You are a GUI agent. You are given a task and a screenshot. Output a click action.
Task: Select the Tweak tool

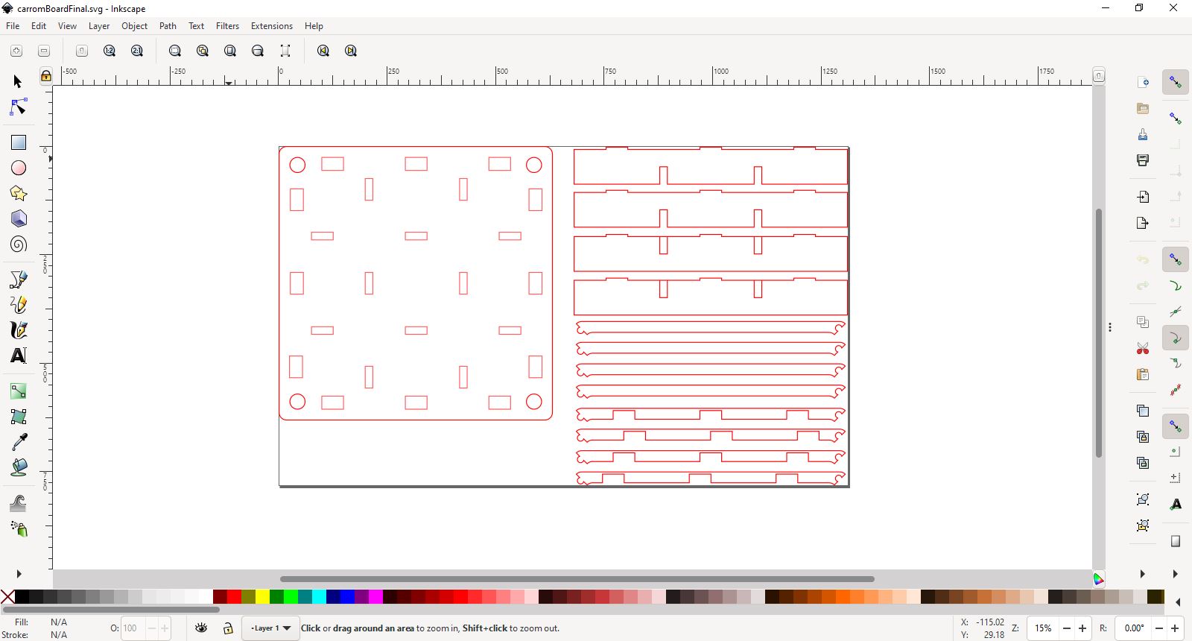click(x=18, y=503)
